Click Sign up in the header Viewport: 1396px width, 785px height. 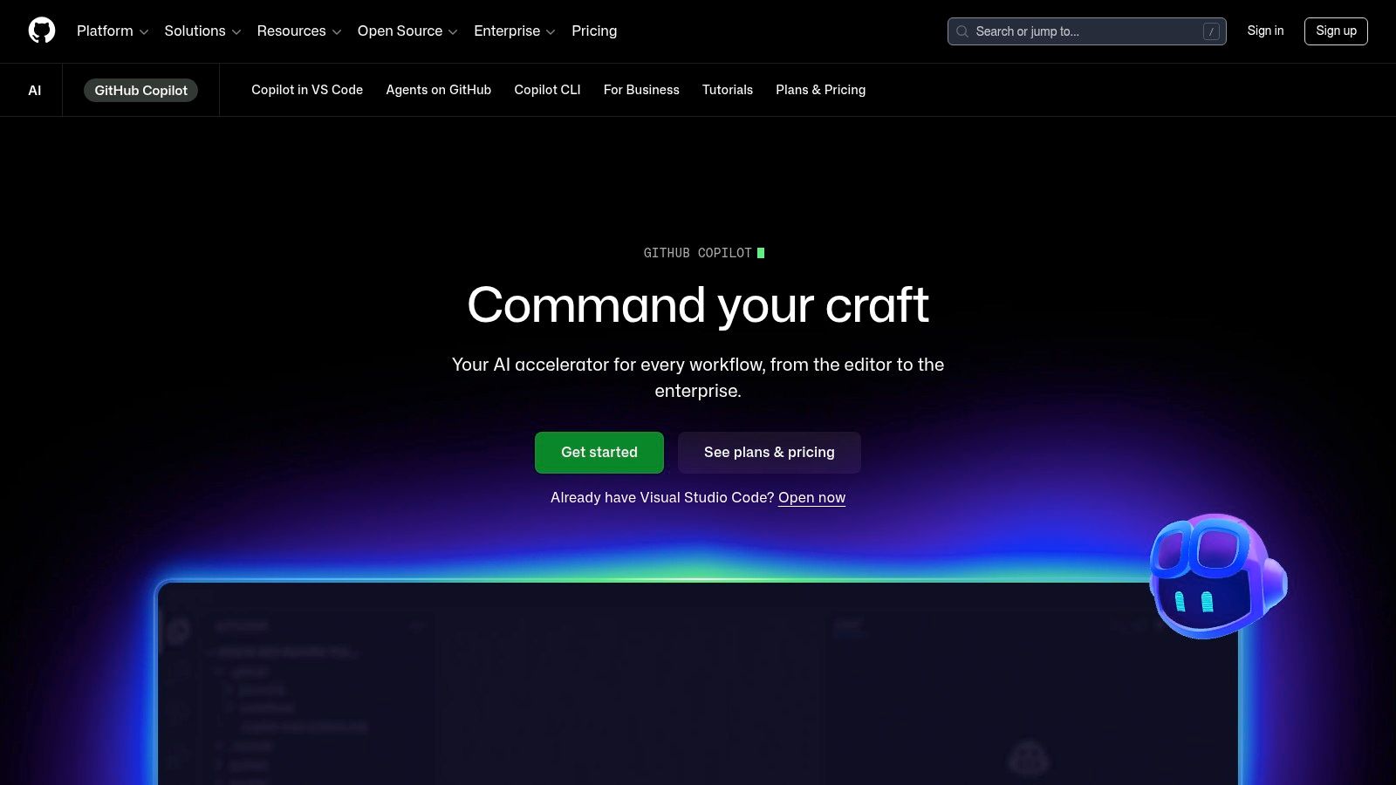coord(1336,31)
